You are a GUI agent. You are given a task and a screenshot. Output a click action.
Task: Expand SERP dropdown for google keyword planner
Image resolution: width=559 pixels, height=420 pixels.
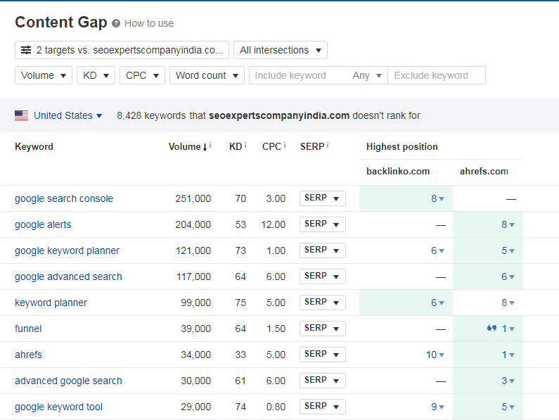pos(323,250)
